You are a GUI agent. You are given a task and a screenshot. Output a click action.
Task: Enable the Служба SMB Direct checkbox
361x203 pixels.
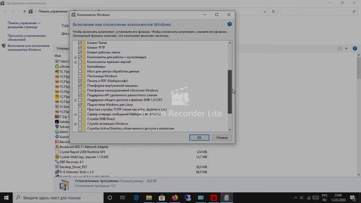[x=80, y=119]
